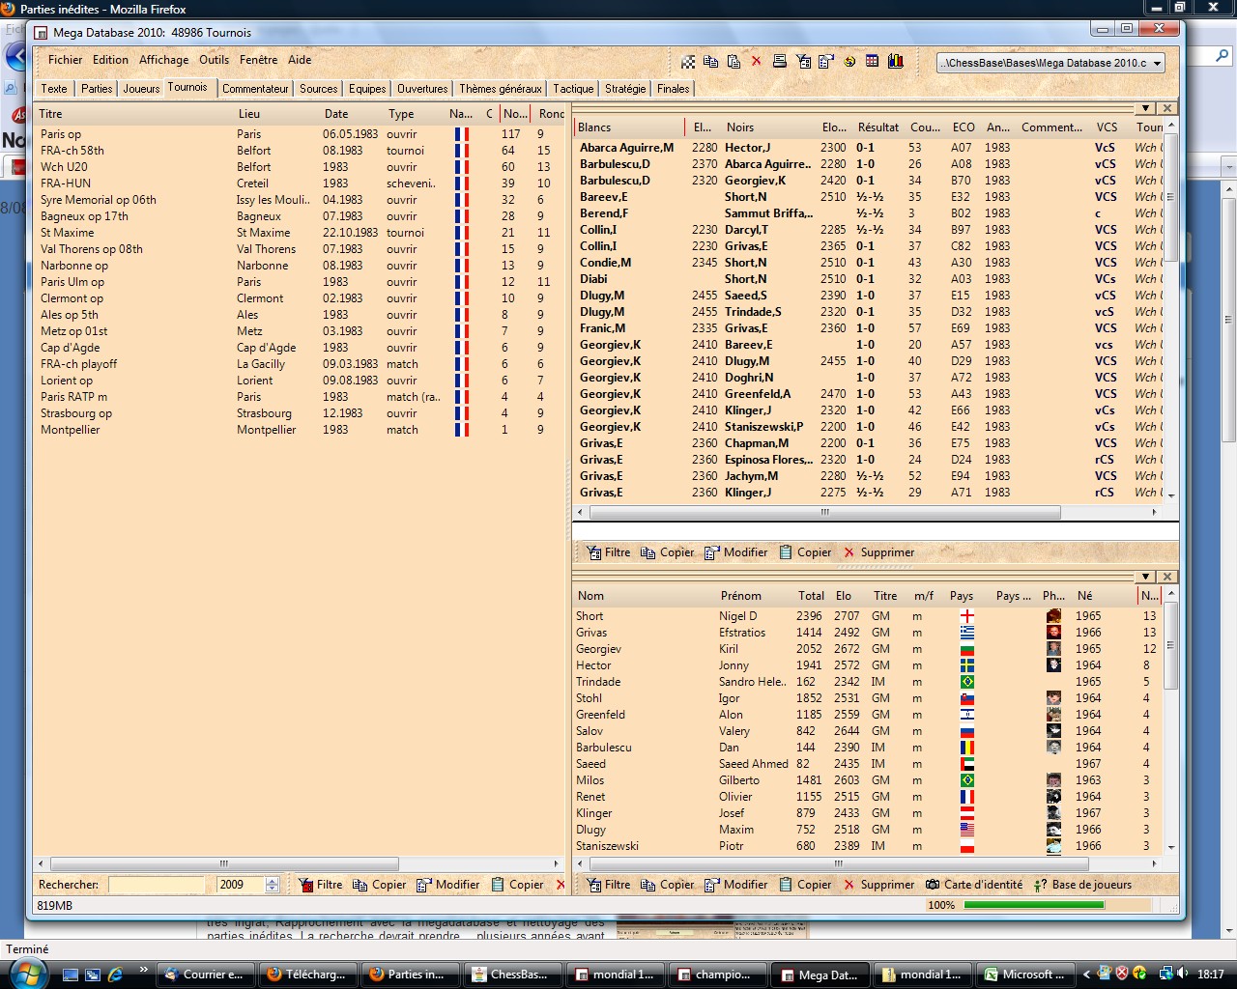1237x989 pixels.
Task: Close the players list panel
Action: coord(1167,577)
